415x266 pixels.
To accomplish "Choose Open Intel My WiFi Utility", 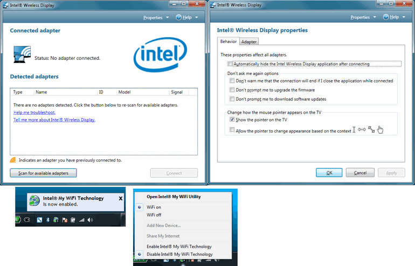I will coord(174,197).
